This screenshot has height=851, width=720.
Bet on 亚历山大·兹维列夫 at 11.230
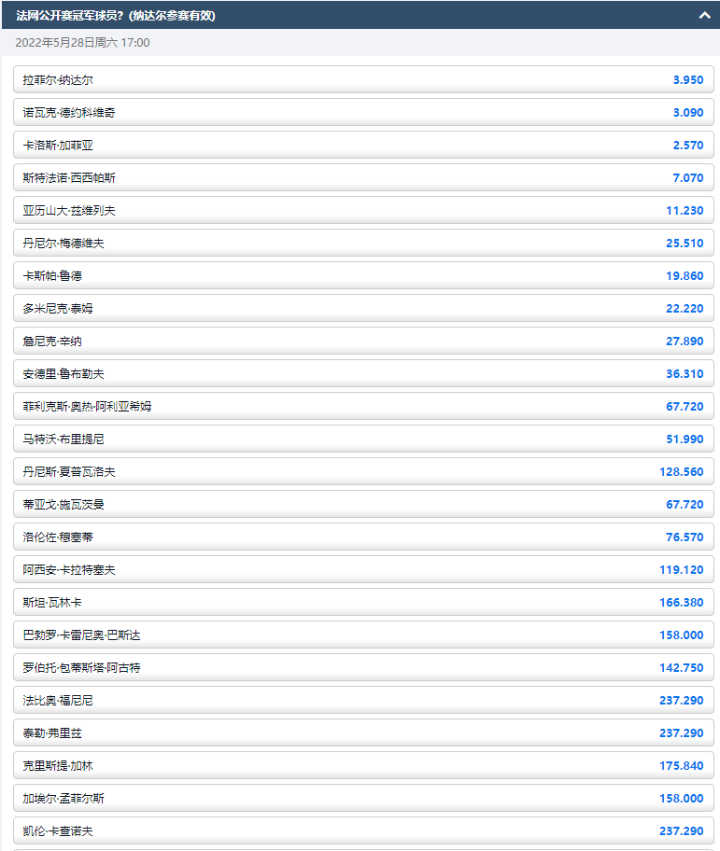tap(363, 211)
